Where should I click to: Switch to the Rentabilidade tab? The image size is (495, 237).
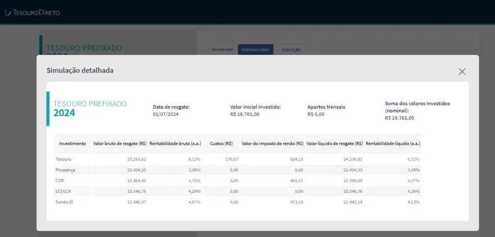pyautogui.click(x=255, y=50)
